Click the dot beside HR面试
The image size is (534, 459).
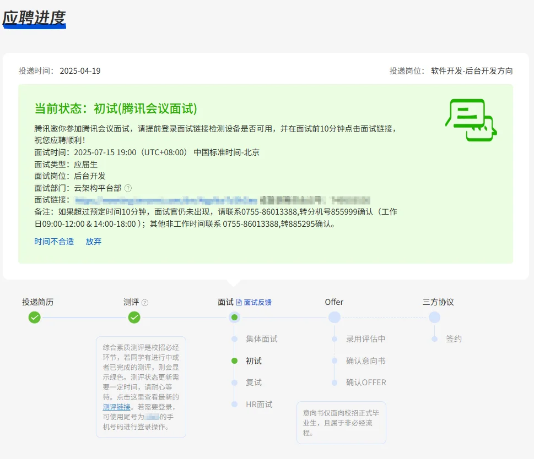coord(234,405)
